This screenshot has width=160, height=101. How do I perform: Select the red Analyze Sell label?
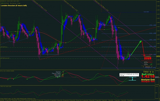(148, 81)
